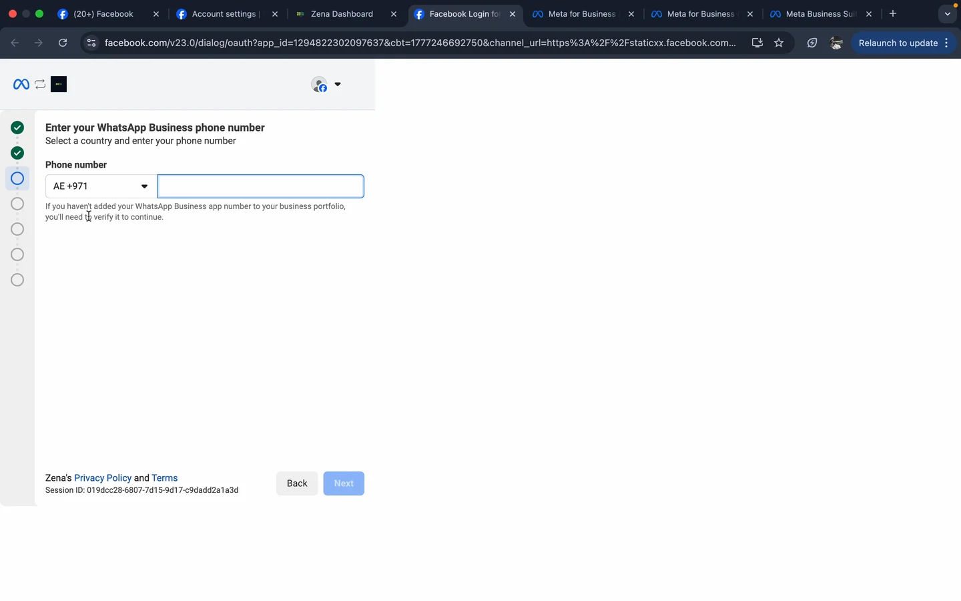Go forward in browser history
Image resolution: width=961 pixels, height=601 pixels.
[x=39, y=43]
